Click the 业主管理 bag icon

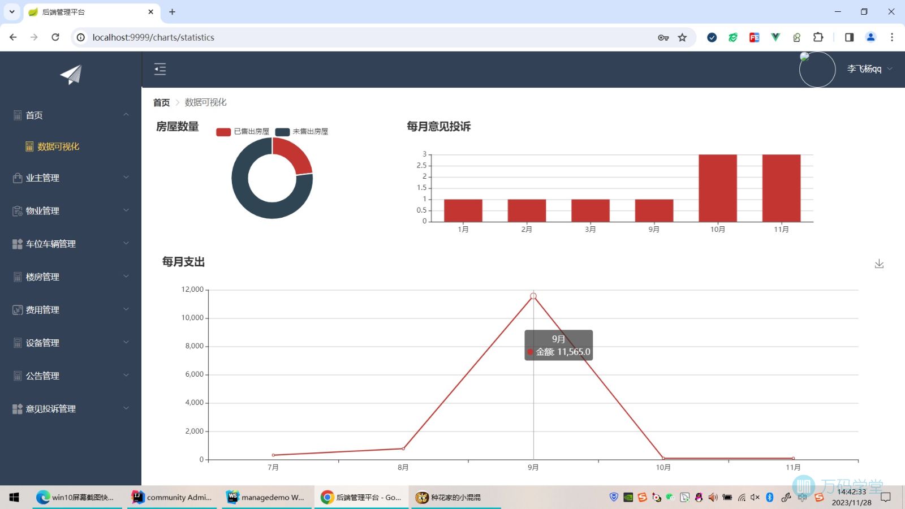click(x=18, y=178)
